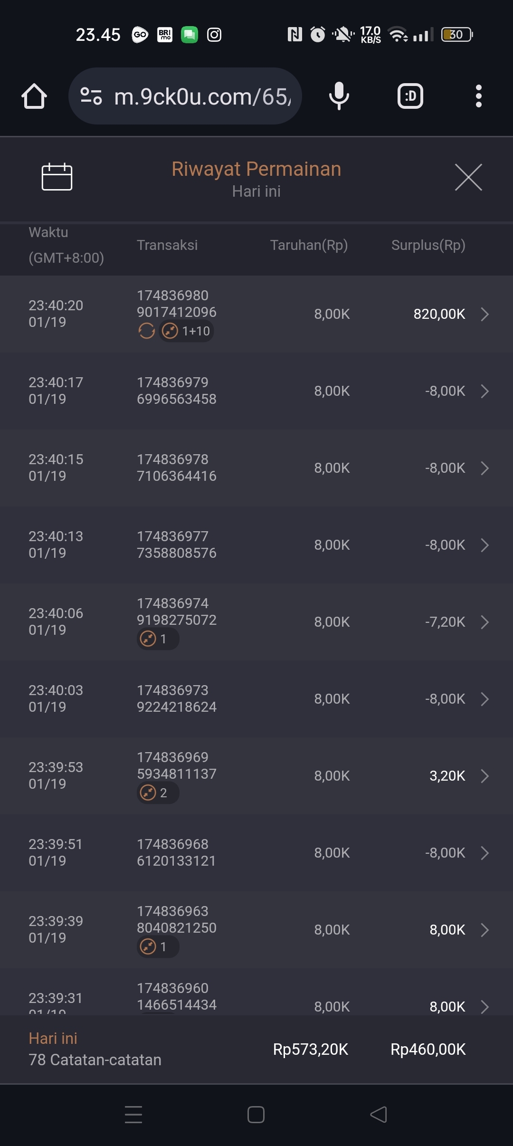Tap the 1+10 free spin badge
Screen dimensions: 513x1146
pyautogui.click(x=187, y=331)
